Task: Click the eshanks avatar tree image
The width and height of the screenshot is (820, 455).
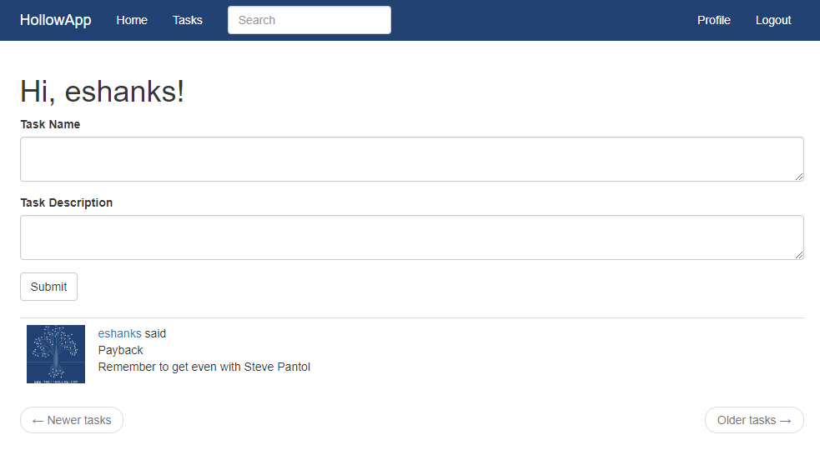Action: (56, 354)
